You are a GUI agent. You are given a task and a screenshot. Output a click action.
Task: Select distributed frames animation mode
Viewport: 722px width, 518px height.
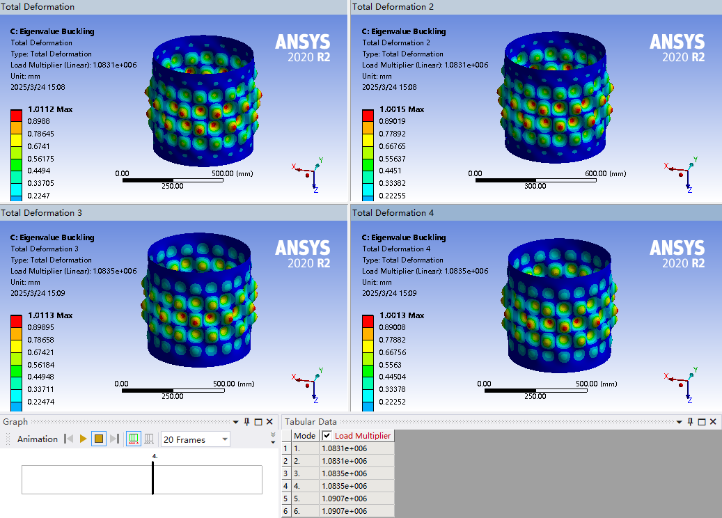coord(133,439)
